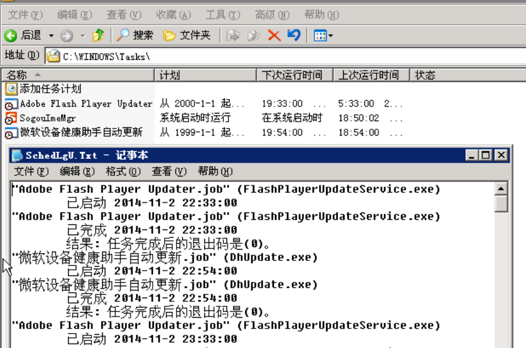This screenshot has width=526, height=348.
Task: Click last run time 18:54:00
Action: click(359, 133)
